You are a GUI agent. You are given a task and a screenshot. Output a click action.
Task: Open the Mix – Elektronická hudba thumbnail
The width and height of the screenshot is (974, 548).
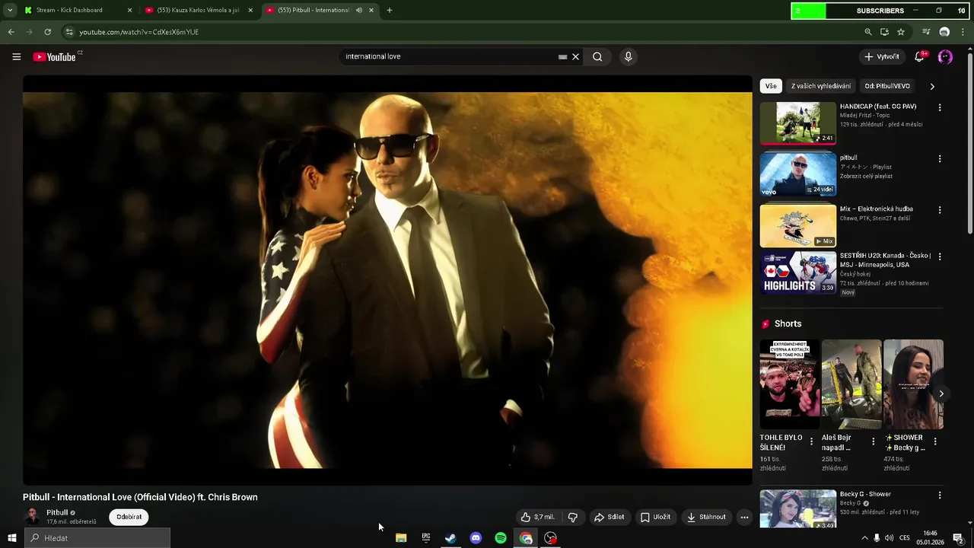point(798,225)
